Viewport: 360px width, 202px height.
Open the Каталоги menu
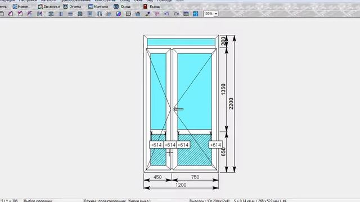click(49, 1)
